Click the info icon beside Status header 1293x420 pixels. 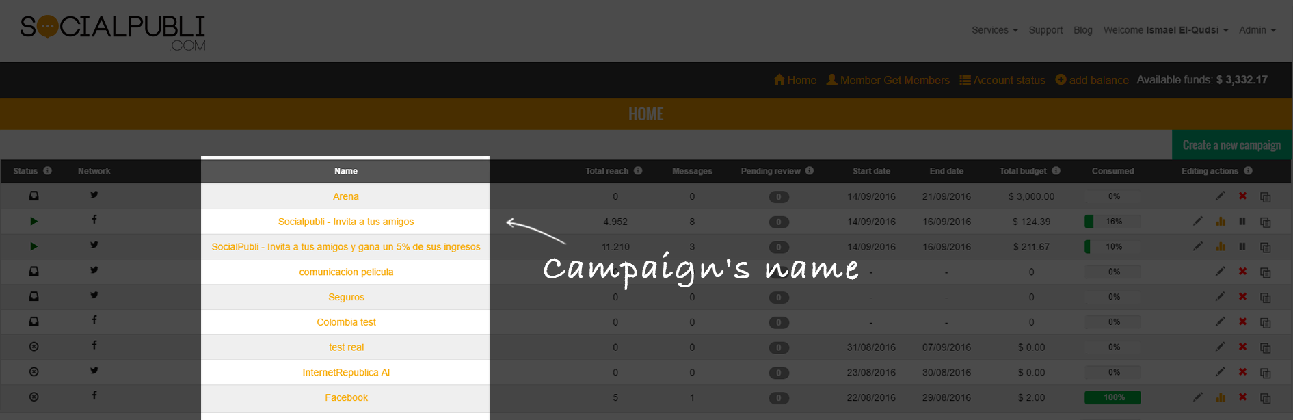(x=47, y=171)
